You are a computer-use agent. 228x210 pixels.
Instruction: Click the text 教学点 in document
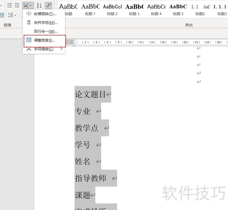(x=86, y=128)
